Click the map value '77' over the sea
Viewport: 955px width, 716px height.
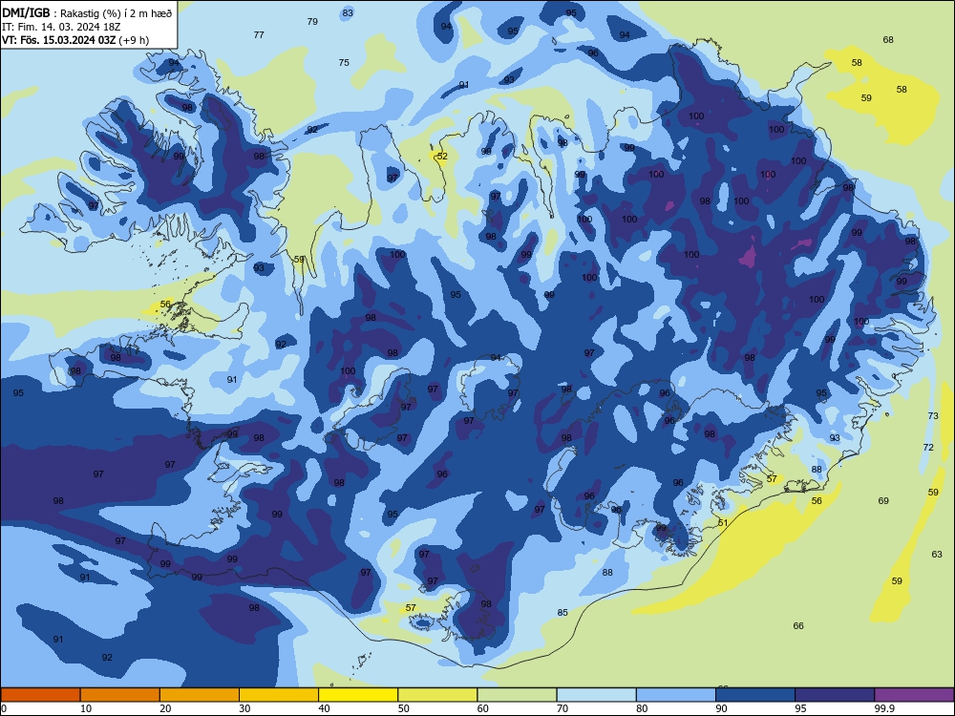(x=259, y=34)
